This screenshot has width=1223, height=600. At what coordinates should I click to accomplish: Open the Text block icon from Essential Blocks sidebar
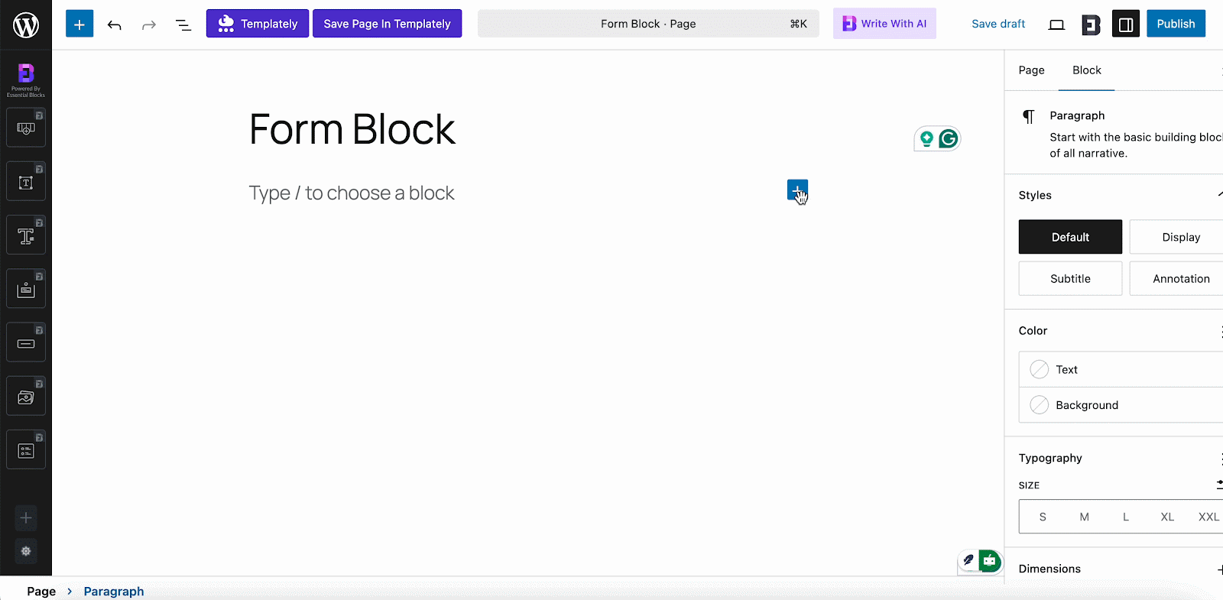26,181
